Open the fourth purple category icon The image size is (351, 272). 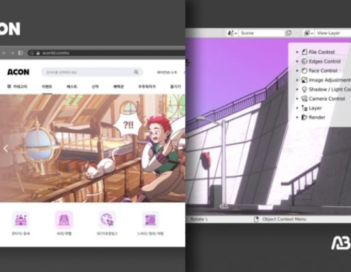tap(151, 219)
